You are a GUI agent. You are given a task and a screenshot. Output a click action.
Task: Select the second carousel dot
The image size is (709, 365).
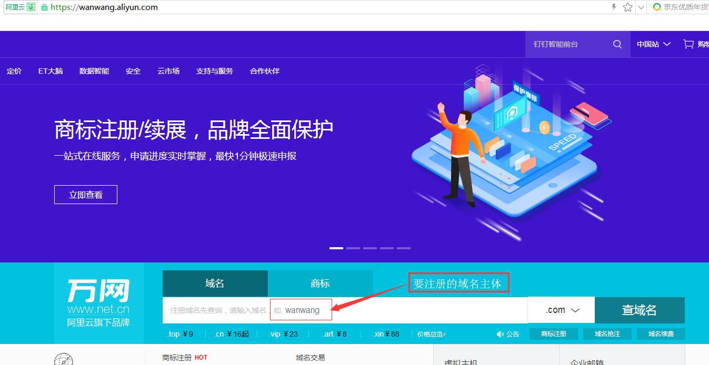(353, 248)
